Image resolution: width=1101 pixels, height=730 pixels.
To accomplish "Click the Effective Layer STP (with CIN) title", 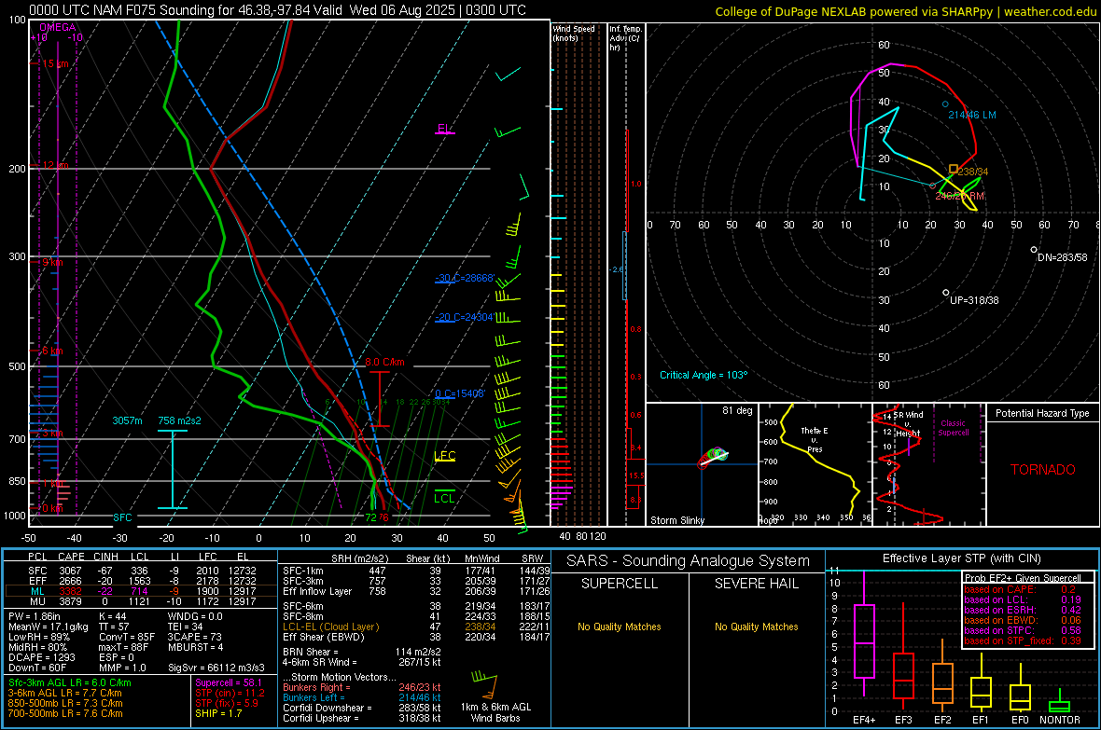I will (961, 558).
